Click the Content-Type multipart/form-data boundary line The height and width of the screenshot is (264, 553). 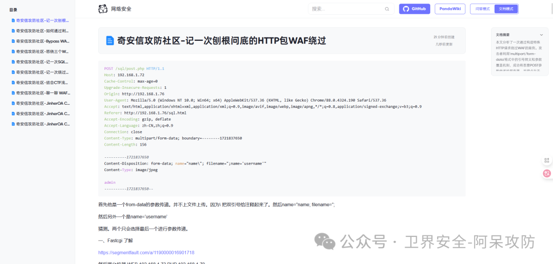[x=173, y=138]
